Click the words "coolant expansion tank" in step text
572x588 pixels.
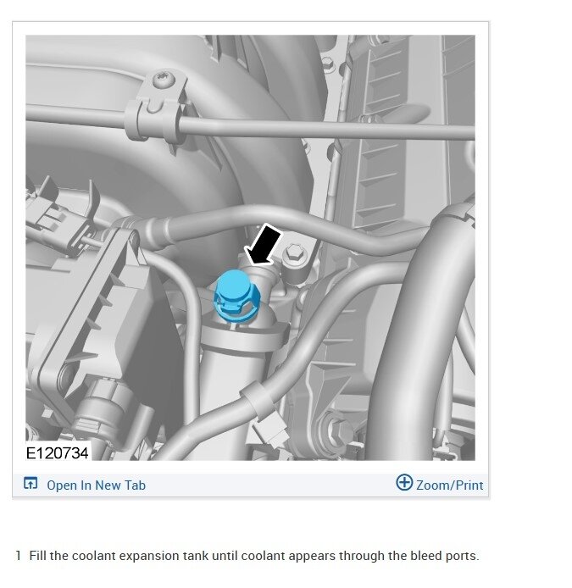click(140, 555)
